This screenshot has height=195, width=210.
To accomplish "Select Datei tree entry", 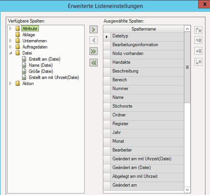I will (x=27, y=53).
